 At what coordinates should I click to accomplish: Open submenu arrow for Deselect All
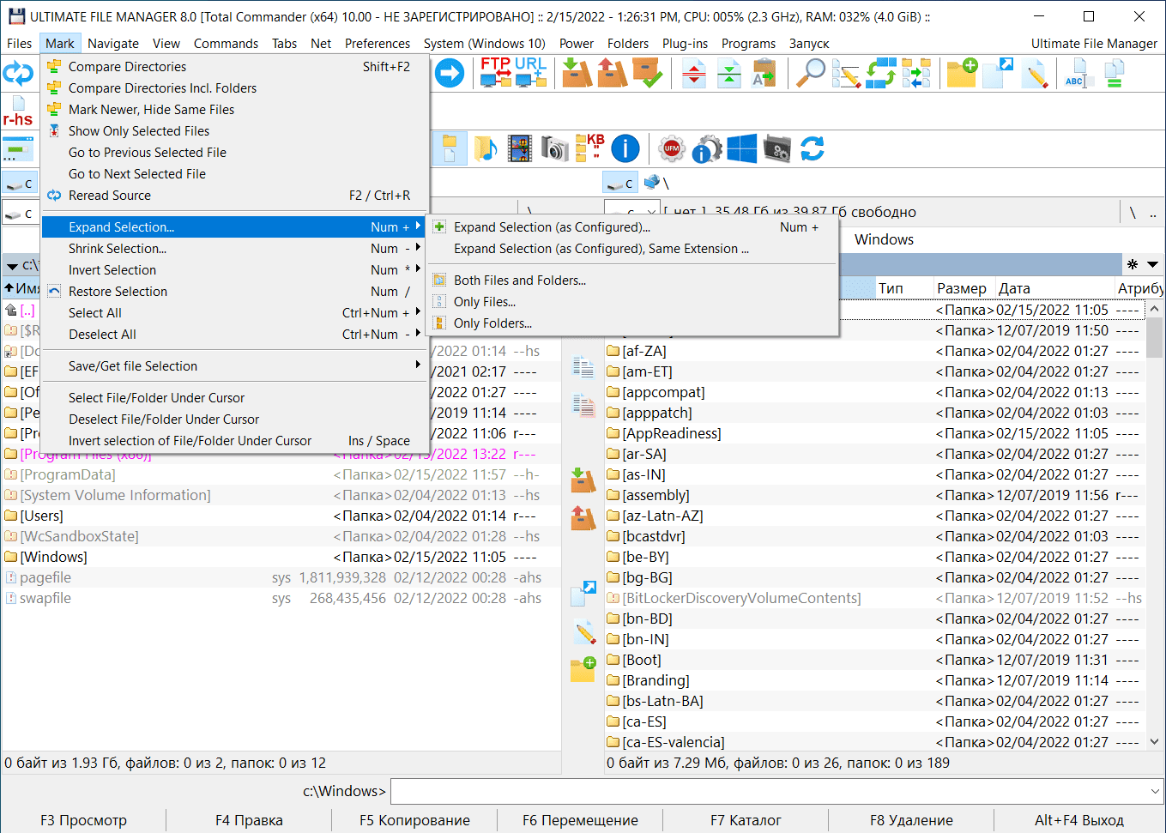[x=418, y=334]
